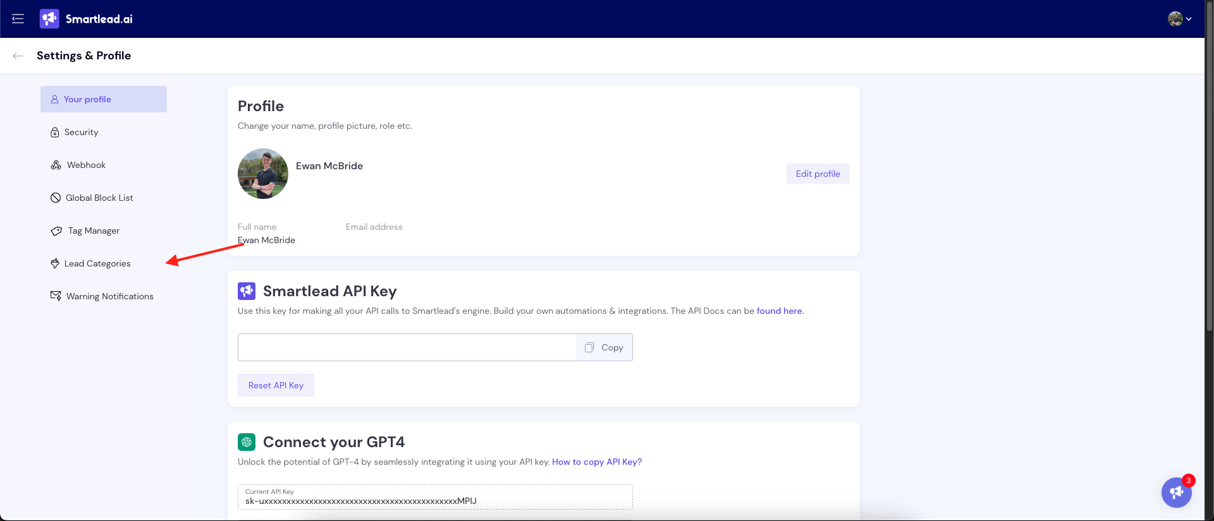This screenshot has height=521, width=1214.
Task: Click the Global Block List icon
Action: pyautogui.click(x=56, y=198)
